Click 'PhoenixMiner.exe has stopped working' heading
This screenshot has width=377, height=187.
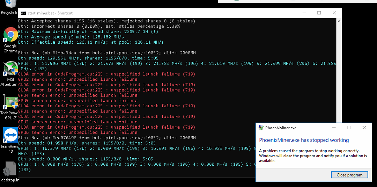click(304, 140)
